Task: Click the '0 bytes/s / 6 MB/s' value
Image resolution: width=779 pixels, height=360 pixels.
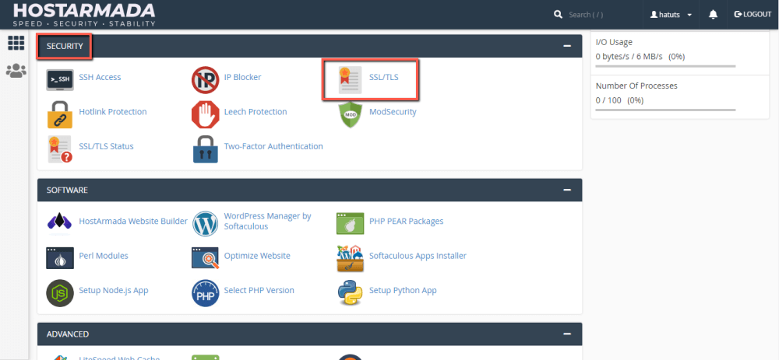Action: pyautogui.click(x=629, y=57)
